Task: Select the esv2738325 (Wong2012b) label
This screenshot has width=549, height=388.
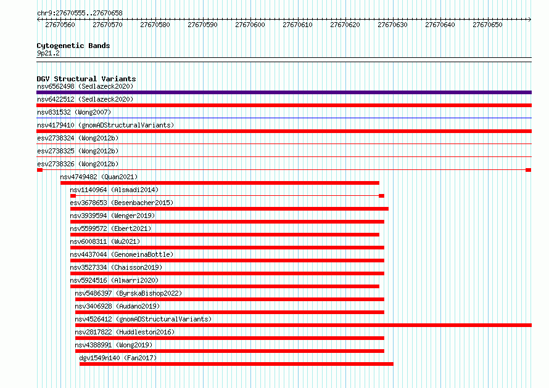Action: (78, 151)
